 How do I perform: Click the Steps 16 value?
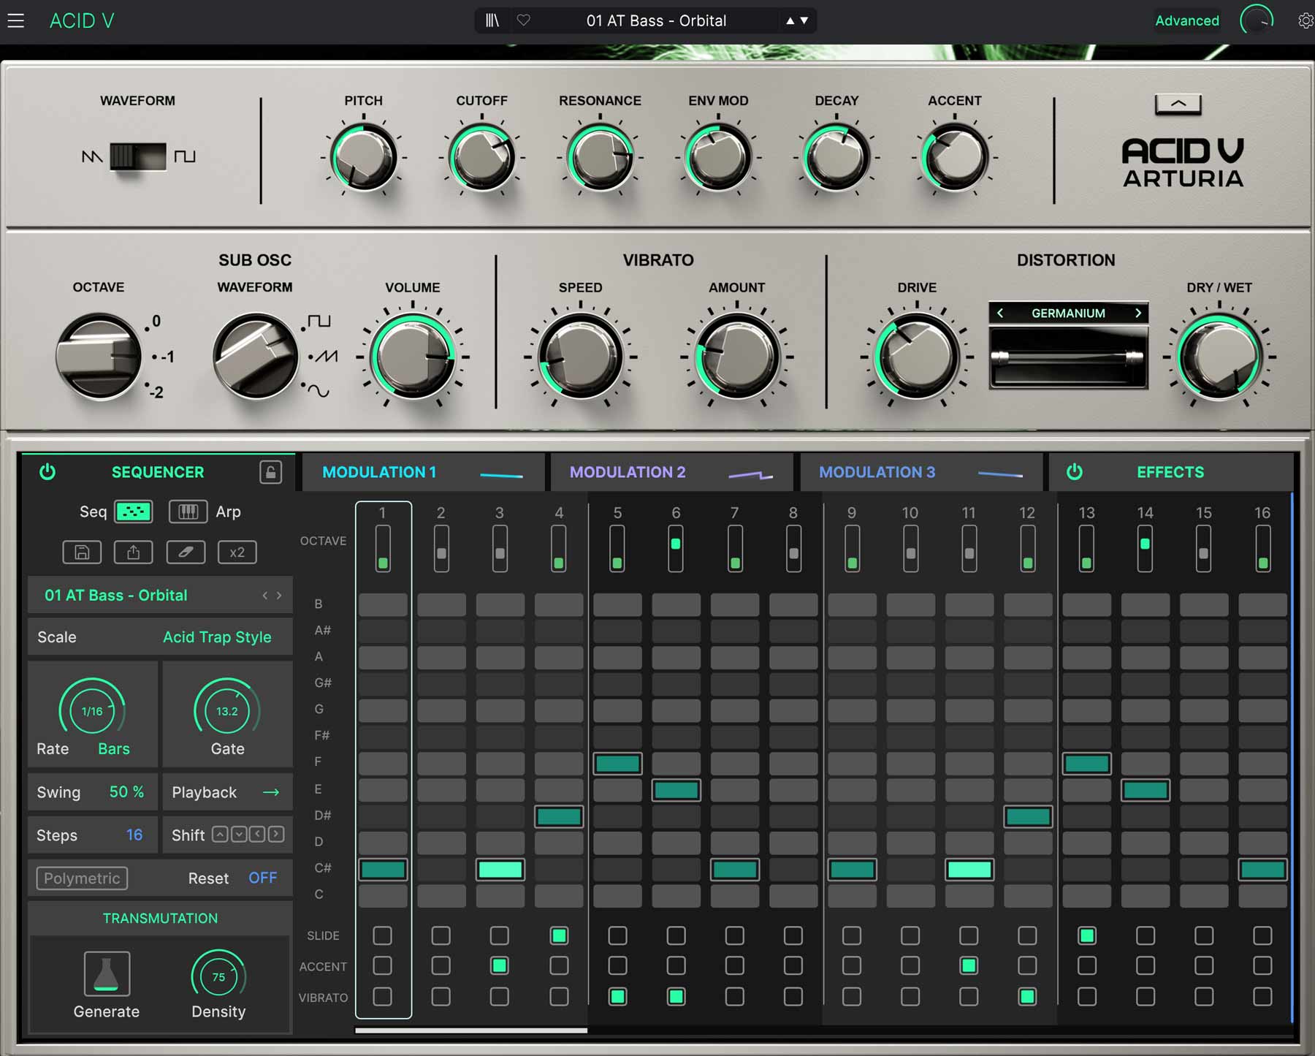(134, 835)
